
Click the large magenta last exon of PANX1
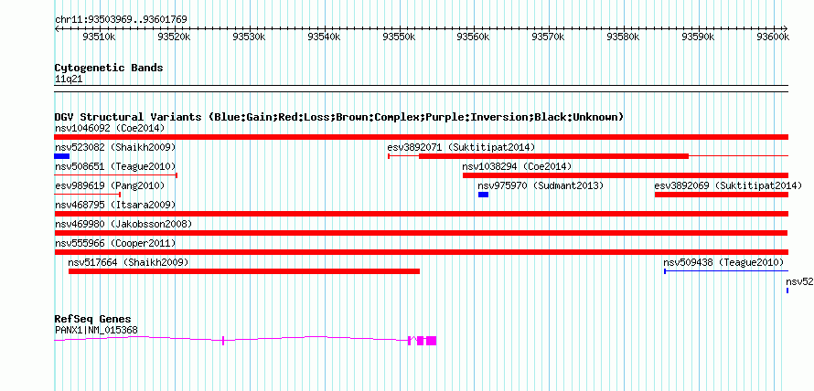[x=432, y=341]
